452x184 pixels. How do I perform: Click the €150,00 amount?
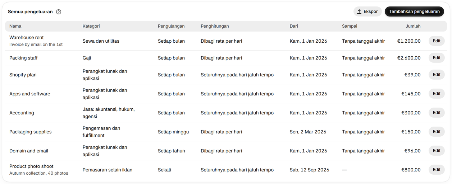click(x=411, y=132)
